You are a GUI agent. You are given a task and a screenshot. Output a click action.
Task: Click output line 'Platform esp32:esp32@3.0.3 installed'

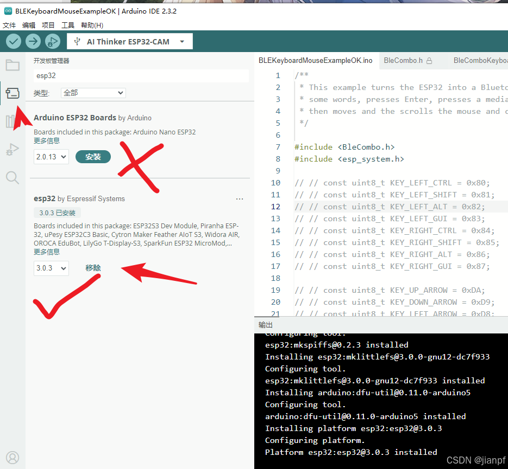point(351,452)
